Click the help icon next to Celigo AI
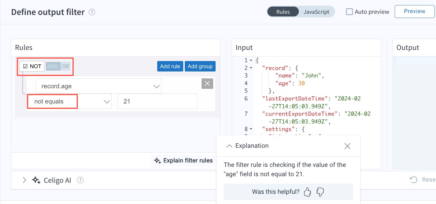Image resolution: width=436 pixels, height=204 pixels. coord(80,180)
